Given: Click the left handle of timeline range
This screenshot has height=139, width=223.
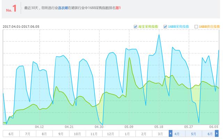Looking at the screenshot, I should 170,133.
